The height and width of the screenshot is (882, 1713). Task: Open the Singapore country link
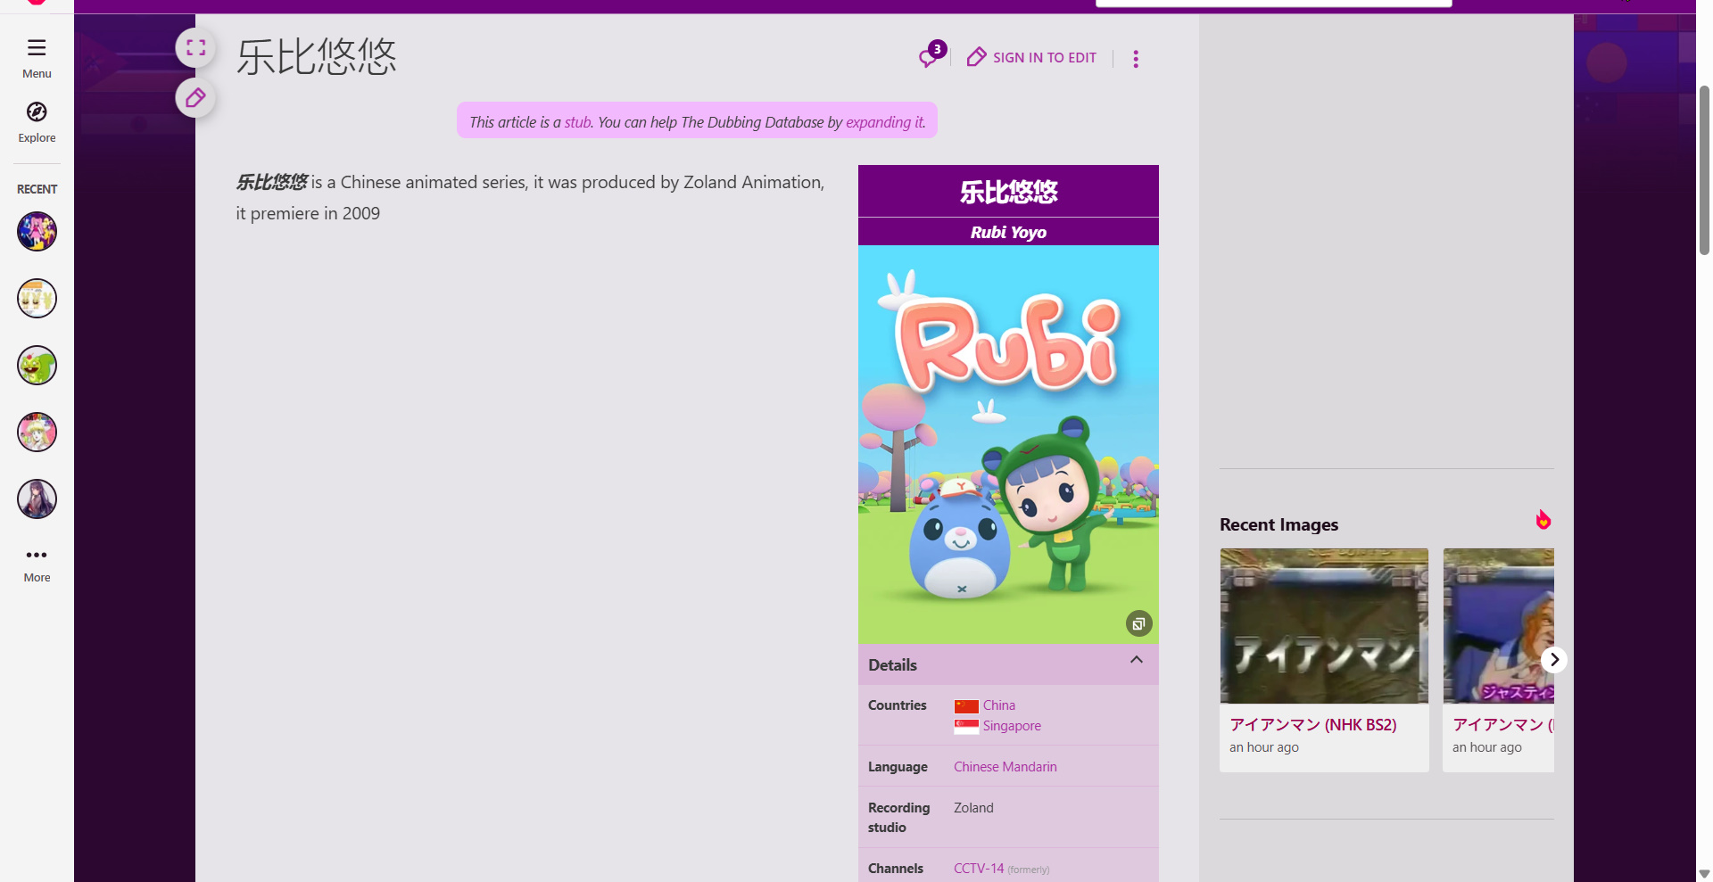1012,726
